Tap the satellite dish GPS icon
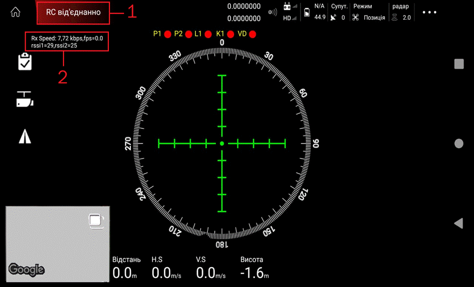 tap(333, 18)
